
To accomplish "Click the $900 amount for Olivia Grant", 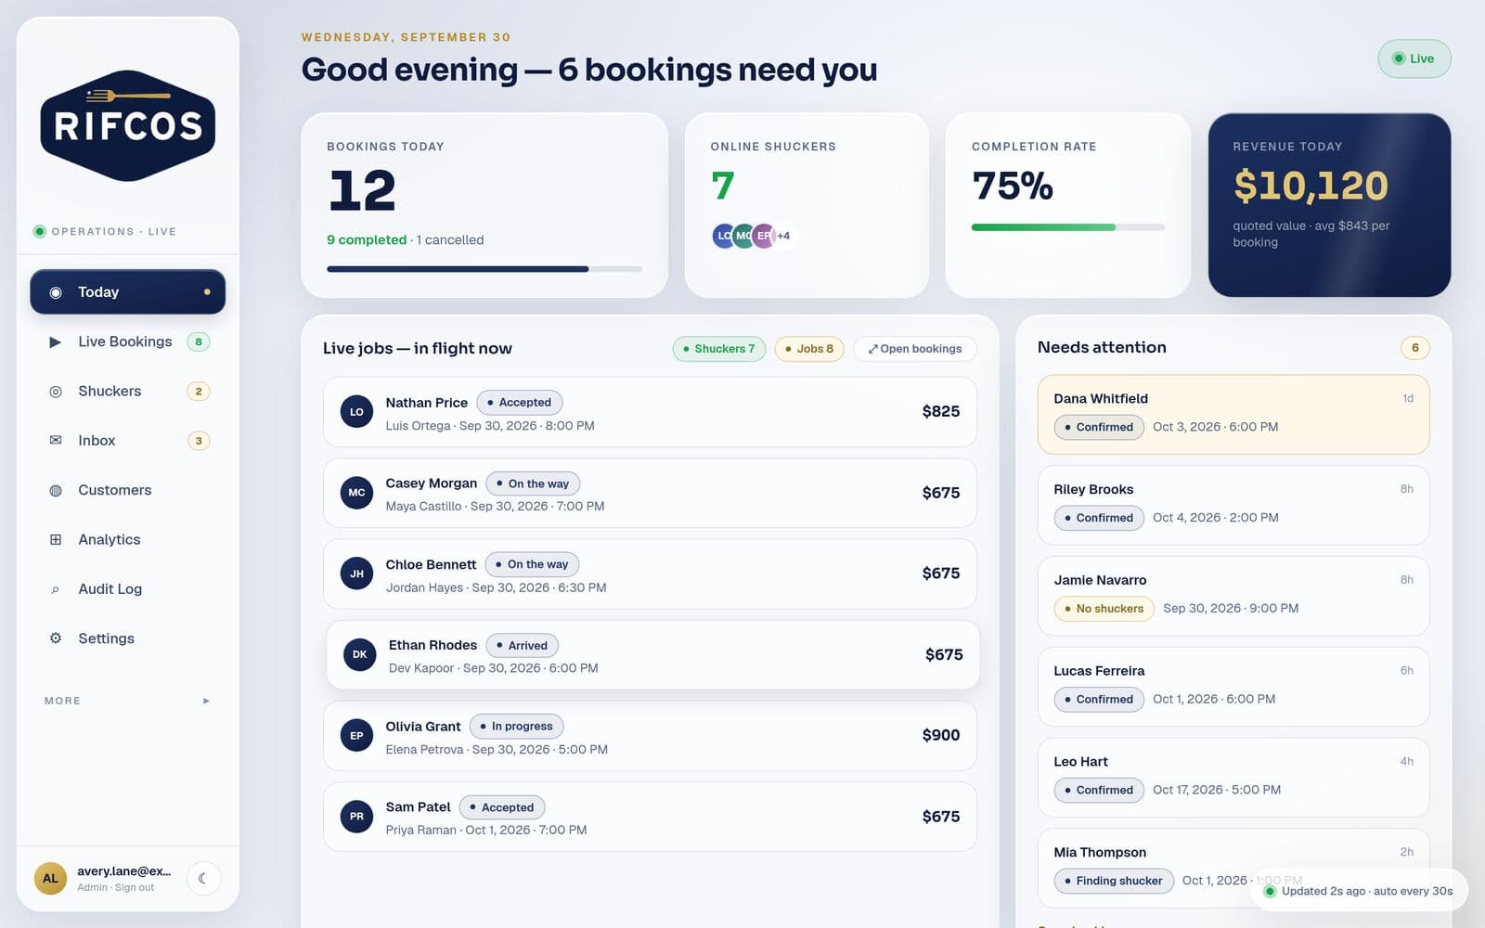I will [941, 735].
